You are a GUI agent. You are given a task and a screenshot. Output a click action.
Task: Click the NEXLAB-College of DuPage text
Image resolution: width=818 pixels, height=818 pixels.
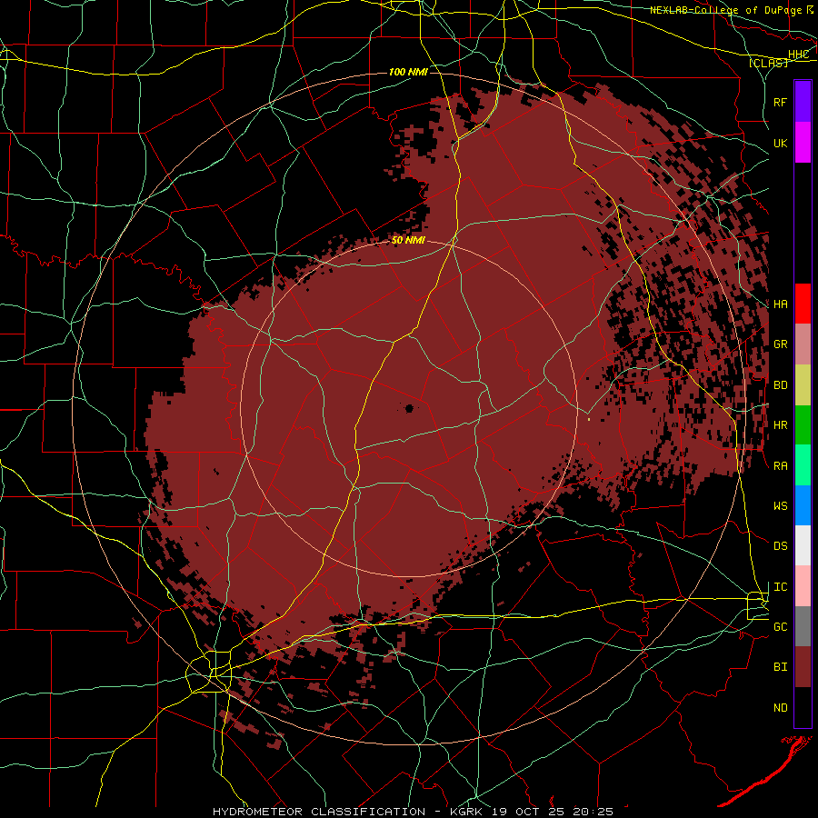point(724,10)
